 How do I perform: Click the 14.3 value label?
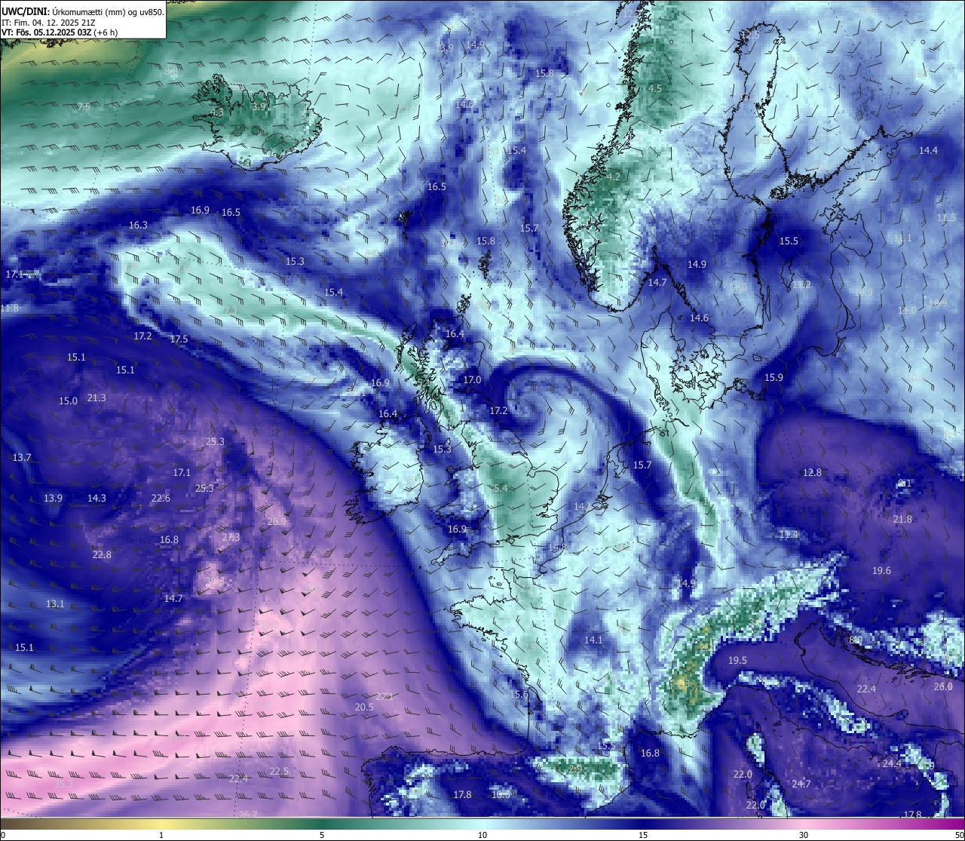(96, 498)
